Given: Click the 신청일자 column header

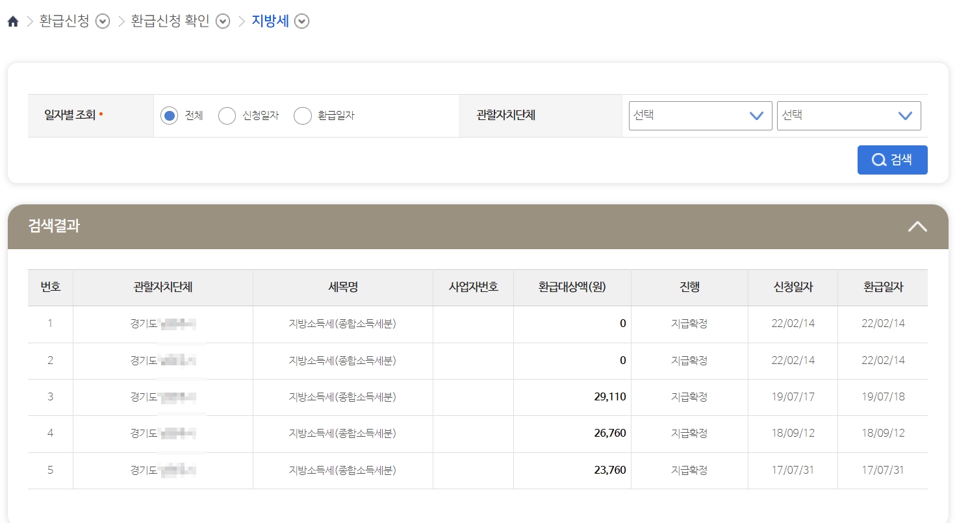Looking at the screenshot, I should [x=792, y=287].
